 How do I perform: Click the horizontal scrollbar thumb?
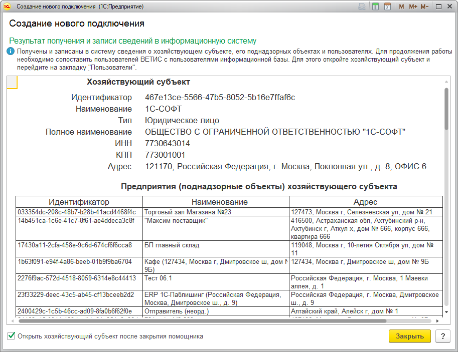tap(203, 321)
